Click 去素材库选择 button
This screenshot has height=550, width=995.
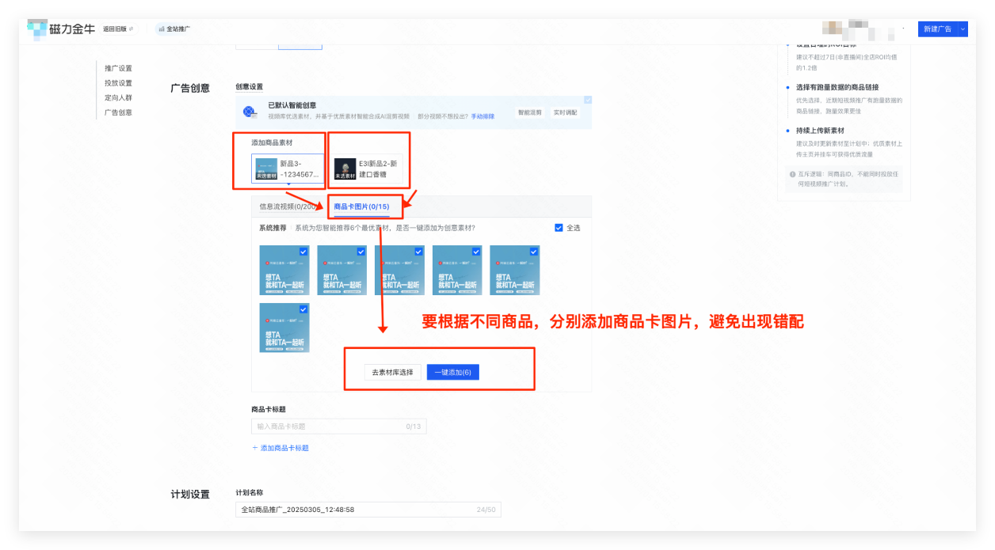click(x=392, y=372)
